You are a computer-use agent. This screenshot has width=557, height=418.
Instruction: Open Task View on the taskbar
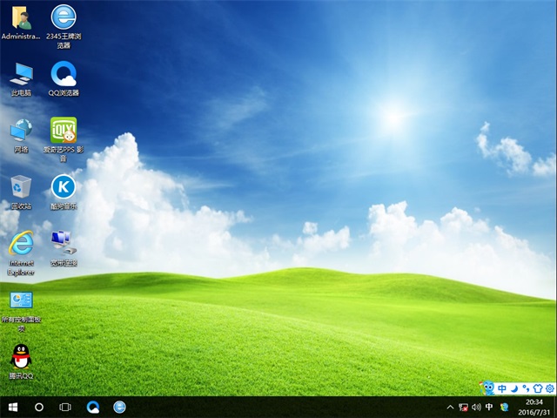(65, 407)
